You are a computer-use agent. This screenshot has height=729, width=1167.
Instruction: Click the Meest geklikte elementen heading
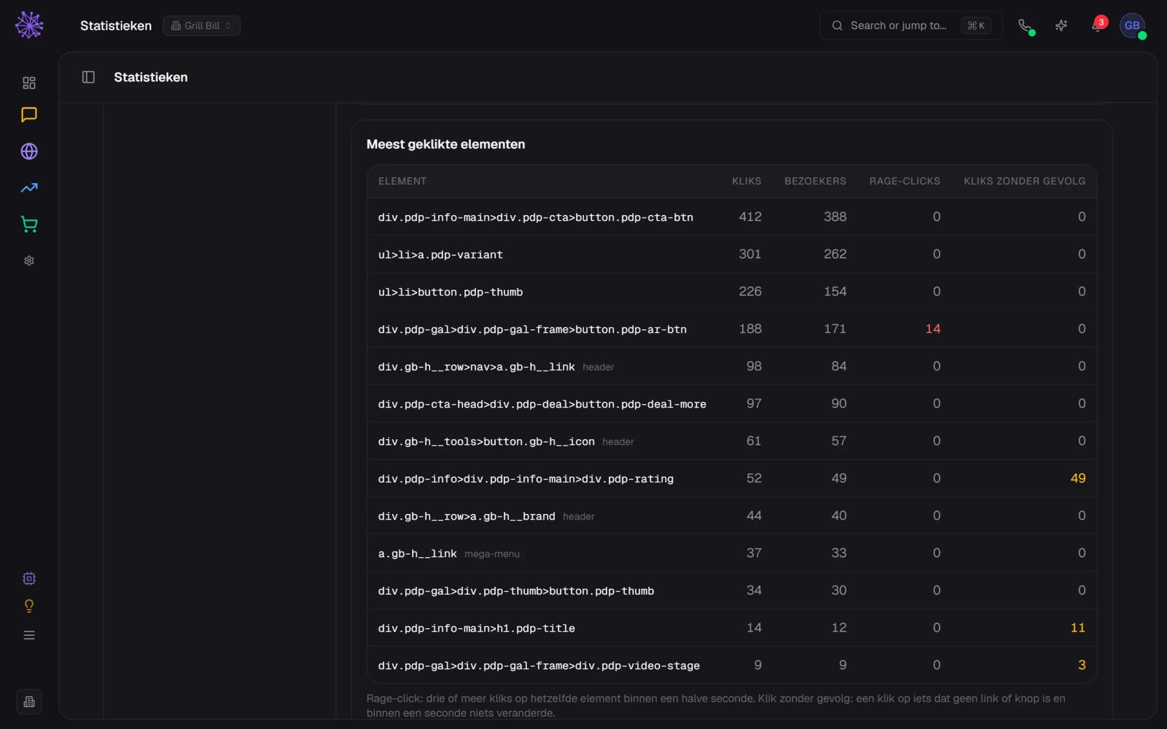click(446, 144)
